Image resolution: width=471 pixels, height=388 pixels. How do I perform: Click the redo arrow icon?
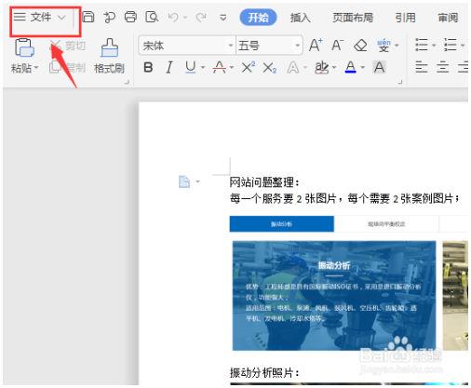[x=201, y=17]
